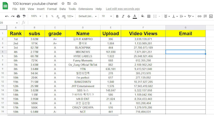Open the Insert menu
This screenshot has height=116, width=214.
pyautogui.click(x=41, y=9)
